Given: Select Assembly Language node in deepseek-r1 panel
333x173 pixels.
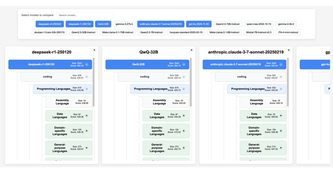Looking at the screenshot, I should point(68,102).
